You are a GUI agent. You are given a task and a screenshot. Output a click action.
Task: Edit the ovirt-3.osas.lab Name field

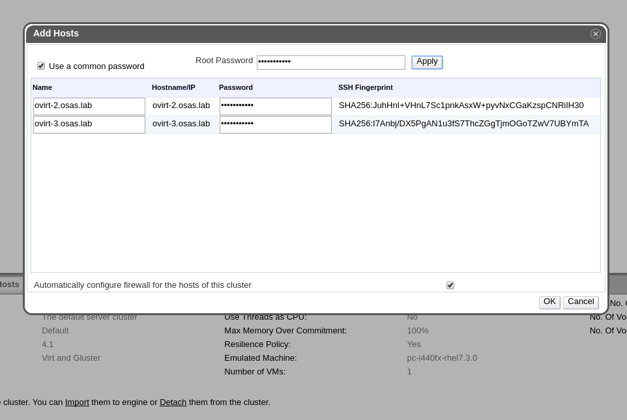click(x=89, y=124)
